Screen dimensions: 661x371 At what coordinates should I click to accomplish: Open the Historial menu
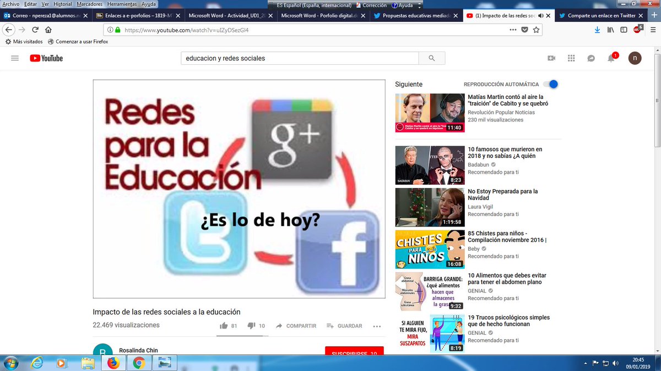tap(62, 4)
